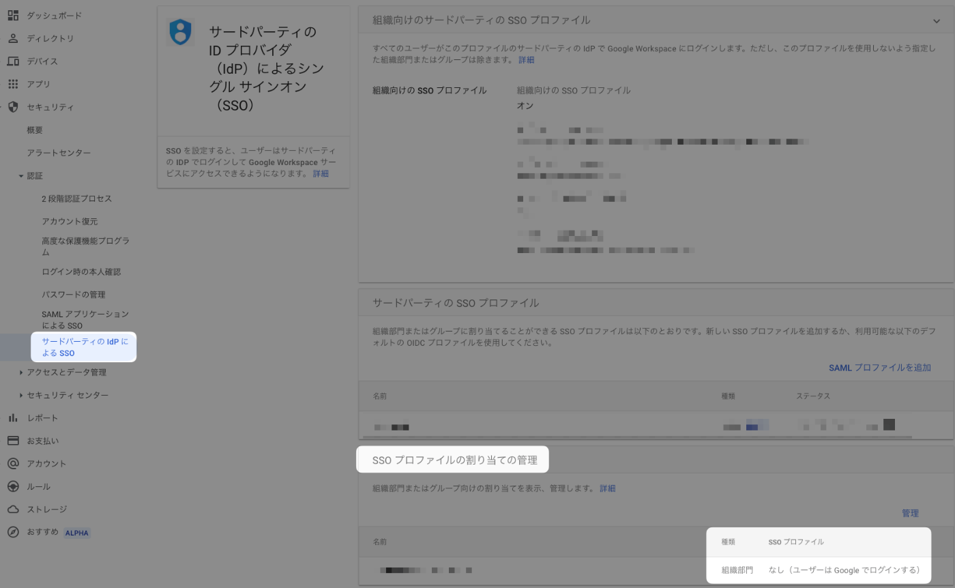
Task: Open アカウント menu item
Action: [x=46, y=463]
